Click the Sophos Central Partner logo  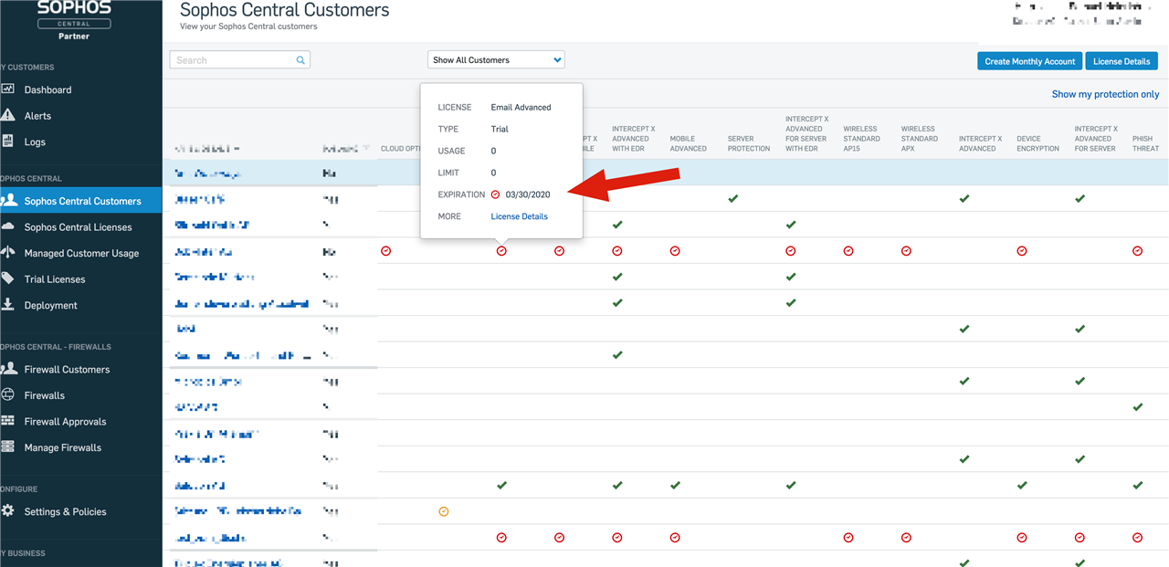tap(75, 20)
